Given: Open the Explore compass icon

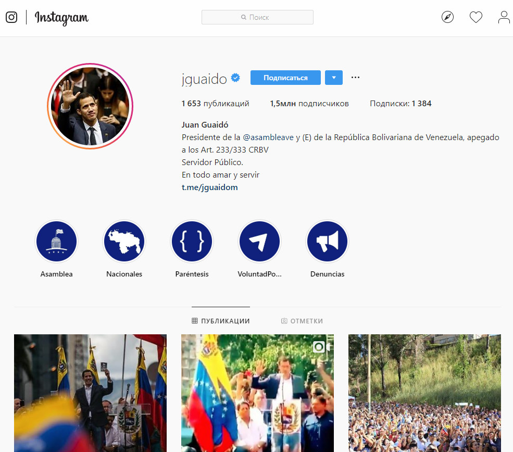Looking at the screenshot, I should pos(447,17).
